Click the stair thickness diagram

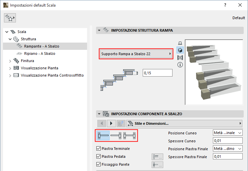[x=119, y=80]
